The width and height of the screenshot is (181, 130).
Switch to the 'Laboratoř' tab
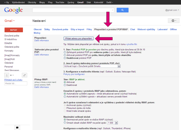162,29
